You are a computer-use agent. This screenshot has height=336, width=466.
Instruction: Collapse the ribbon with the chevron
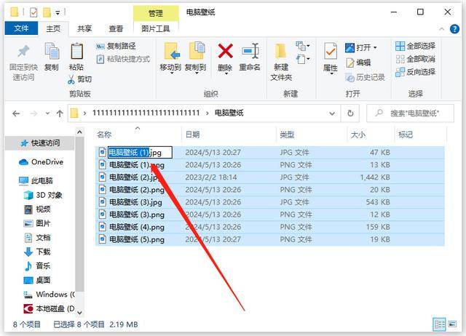442,29
